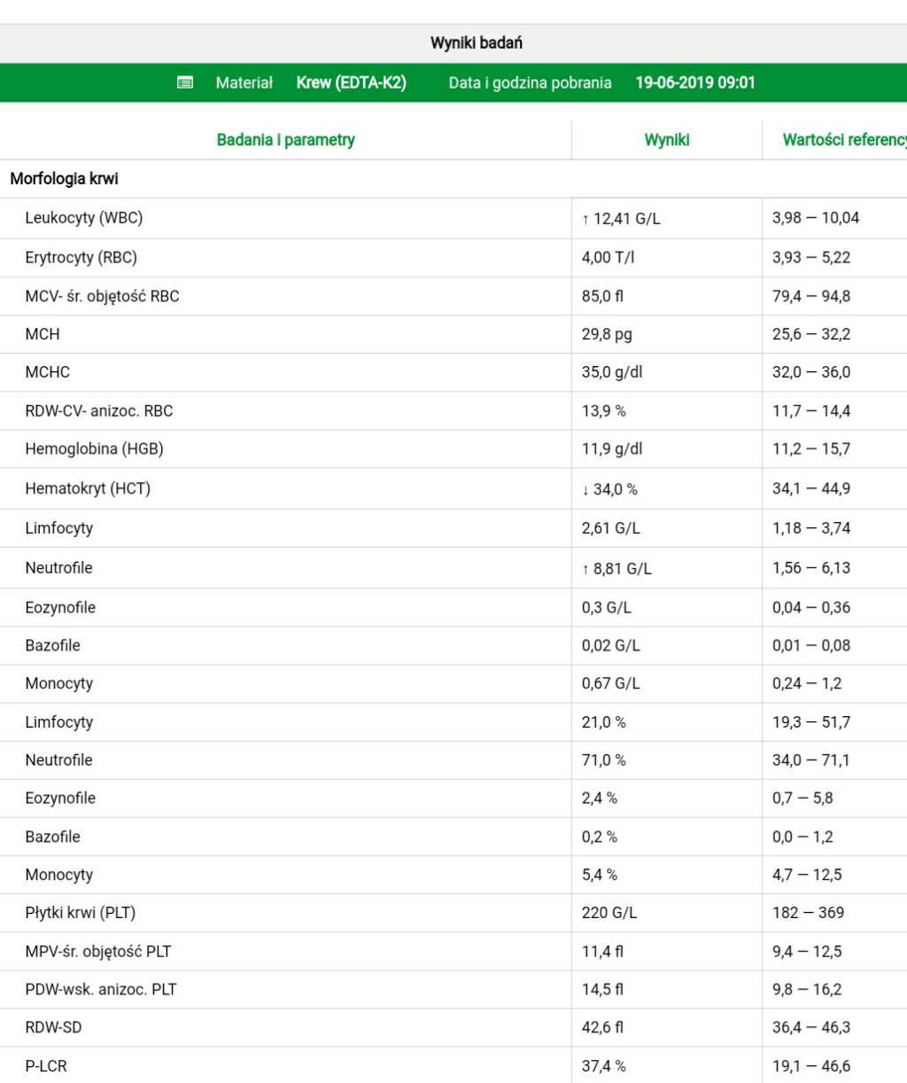Image resolution: width=907 pixels, height=1083 pixels.
Task: Click the Limfocyty result 2,61 G/L
Action: pos(610,528)
